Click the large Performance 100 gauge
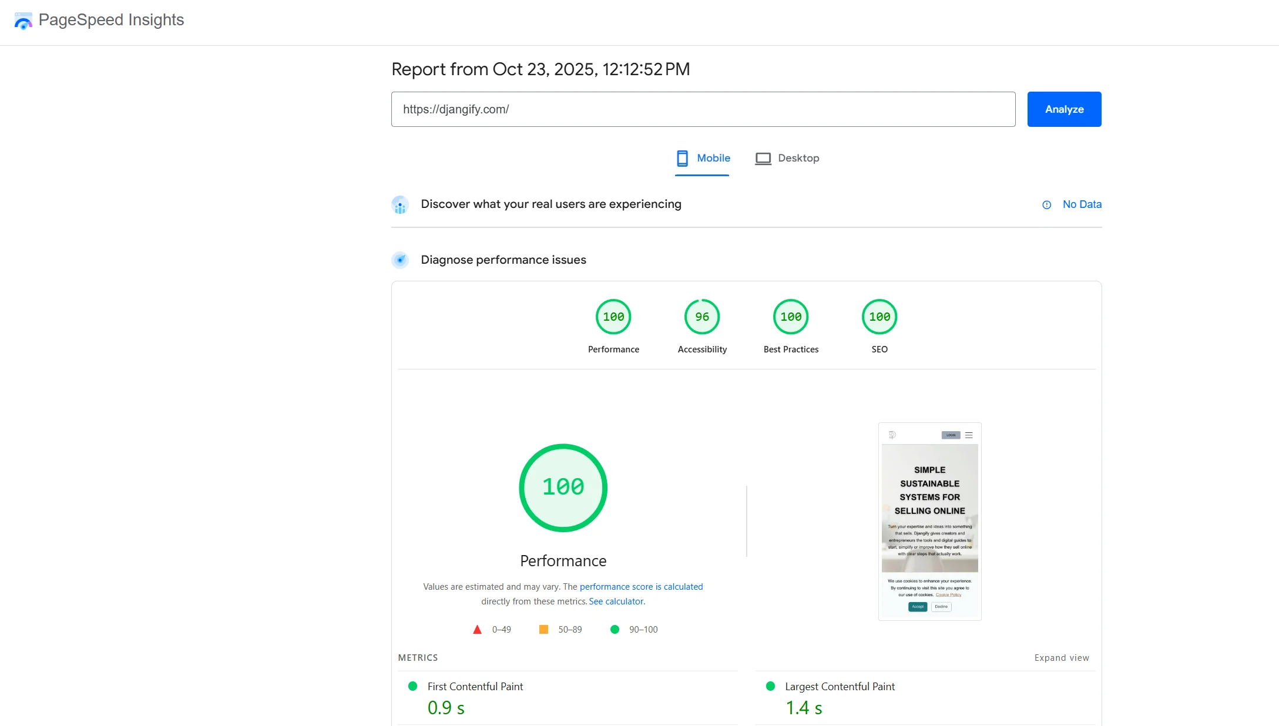 coord(563,488)
